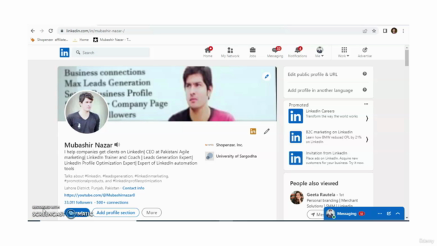Edit the cover banner with the pencil icon
Screen dimensions: 437x246
click(267, 76)
